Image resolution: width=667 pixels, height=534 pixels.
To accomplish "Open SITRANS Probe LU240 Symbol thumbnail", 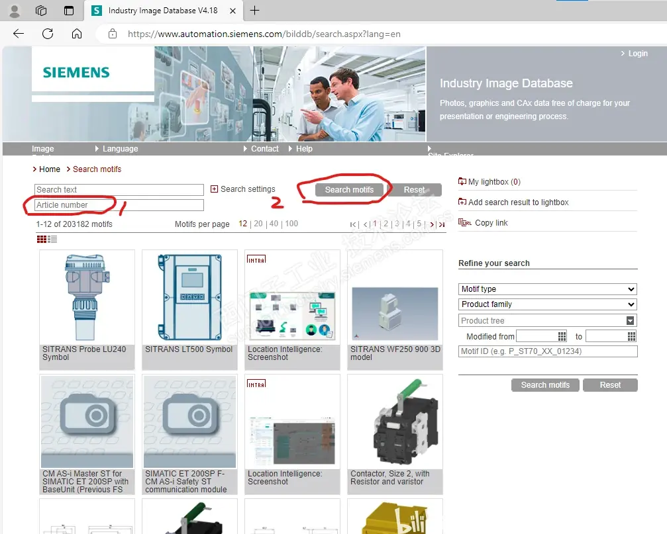I will pos(87,297).
